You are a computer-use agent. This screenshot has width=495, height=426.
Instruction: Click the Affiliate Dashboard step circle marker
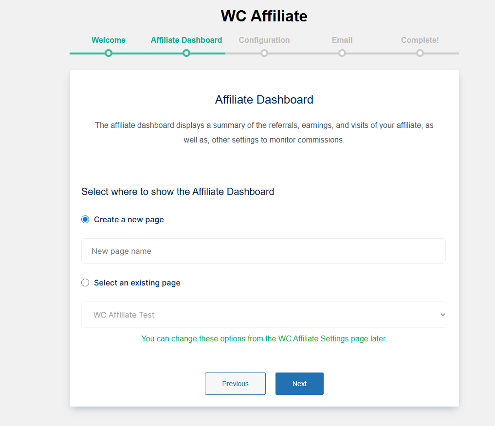pyautogui.click(x=186, y=53)
